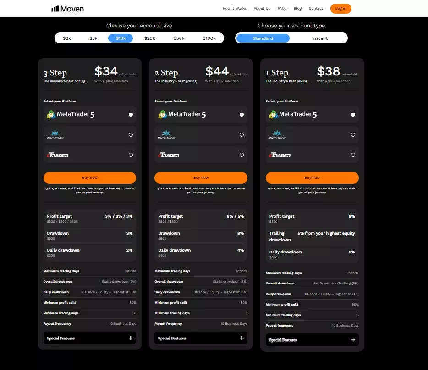
Task: Click the Log in button
Action: tap(340, 8)
